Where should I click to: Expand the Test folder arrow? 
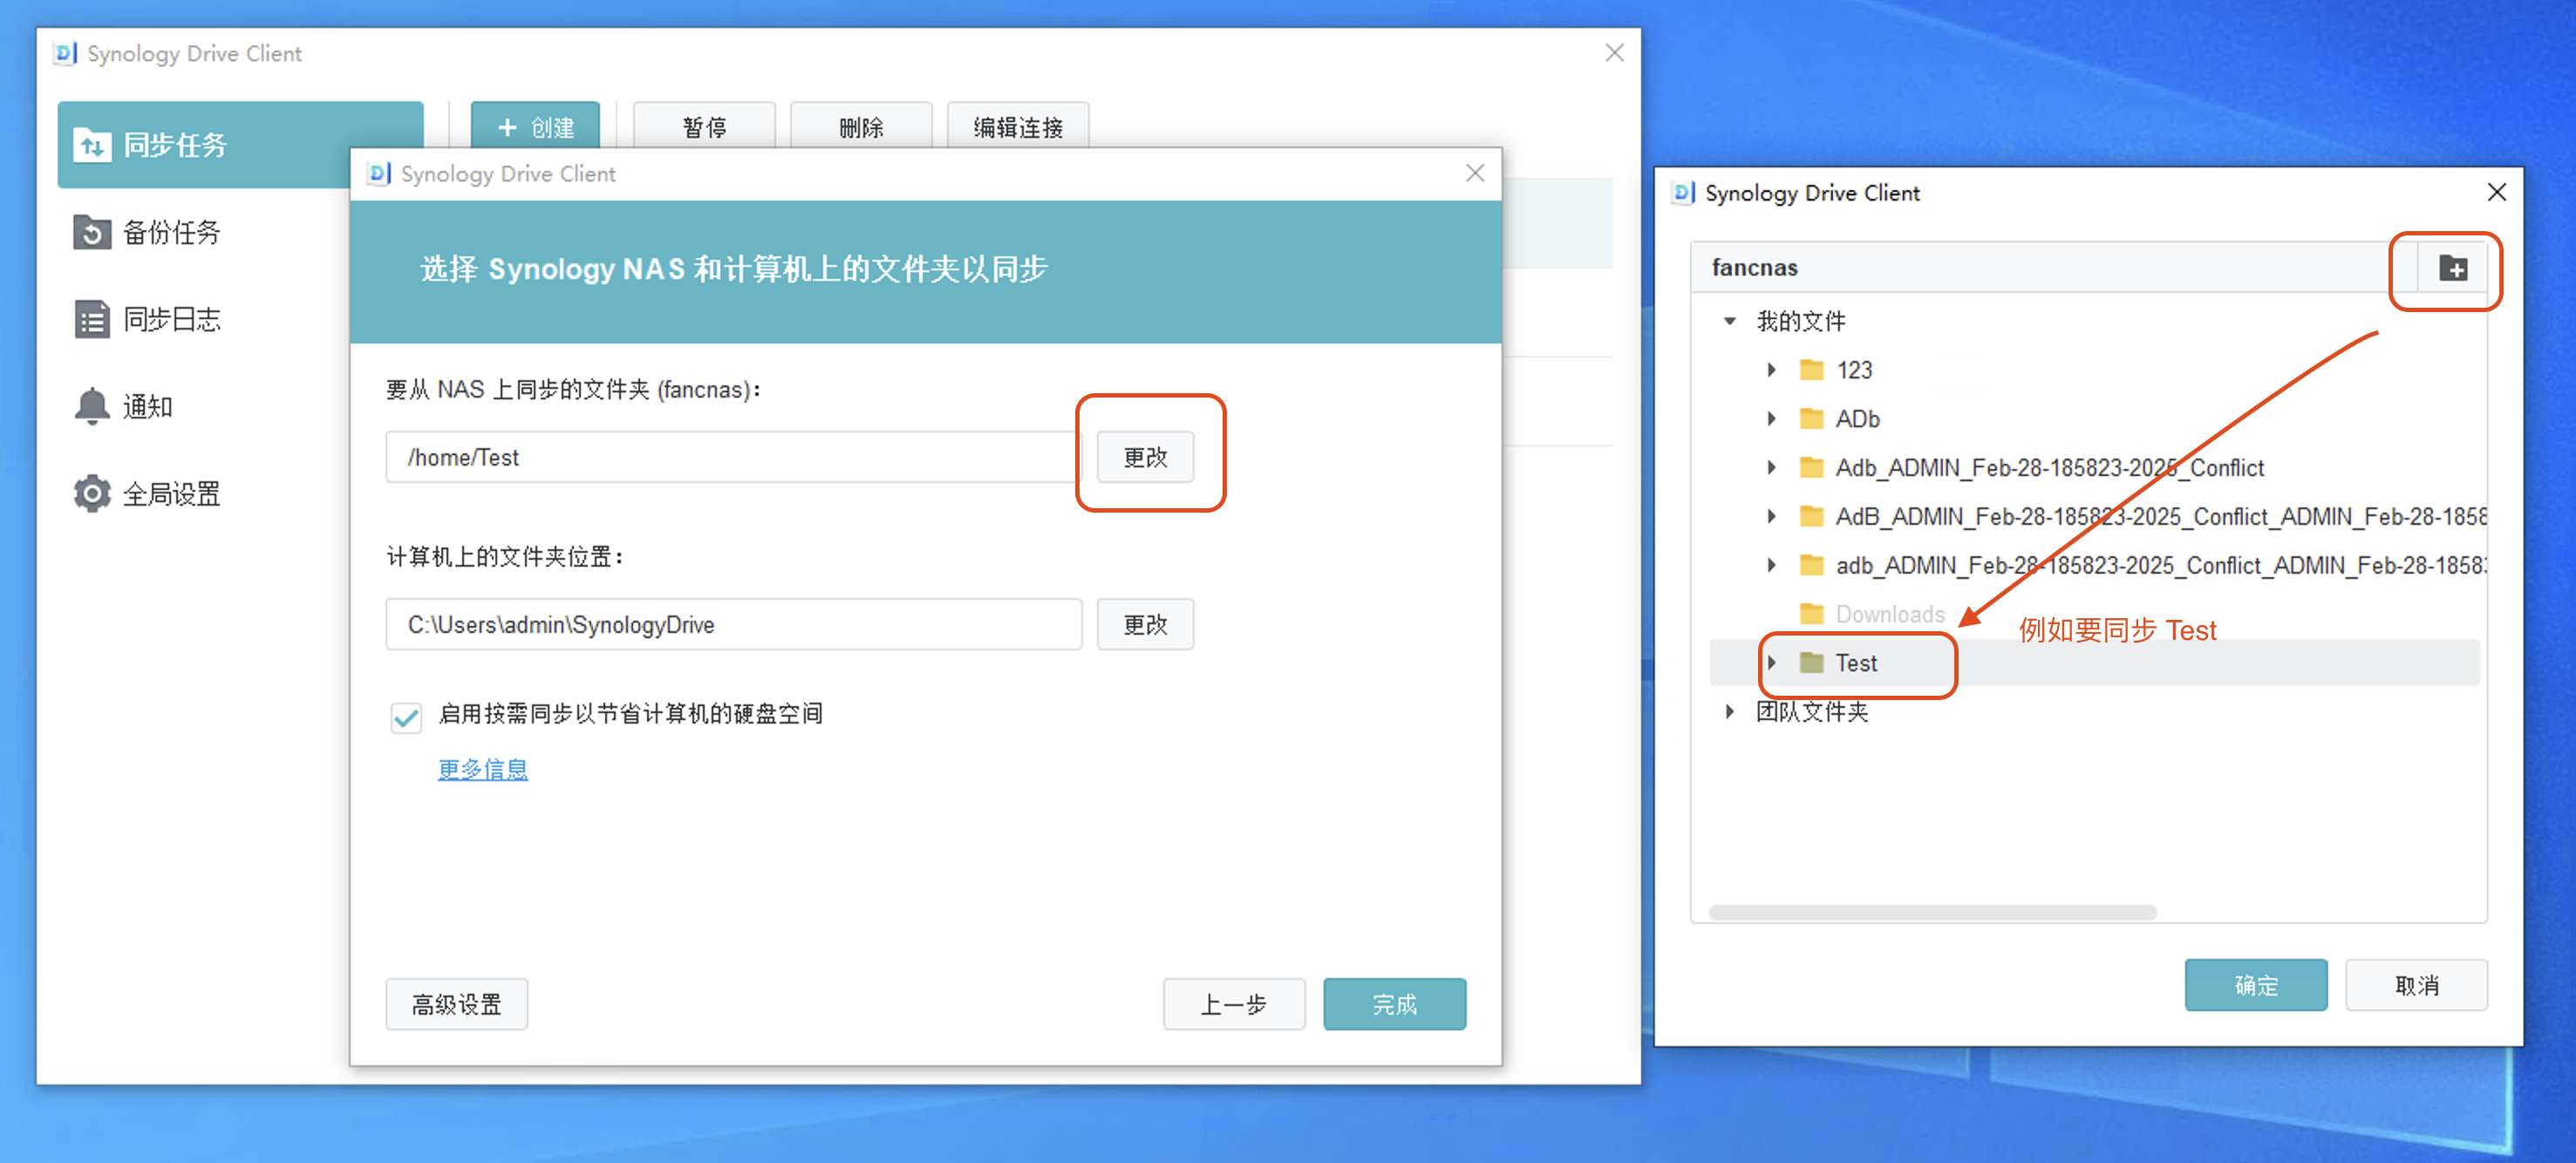1771,662
